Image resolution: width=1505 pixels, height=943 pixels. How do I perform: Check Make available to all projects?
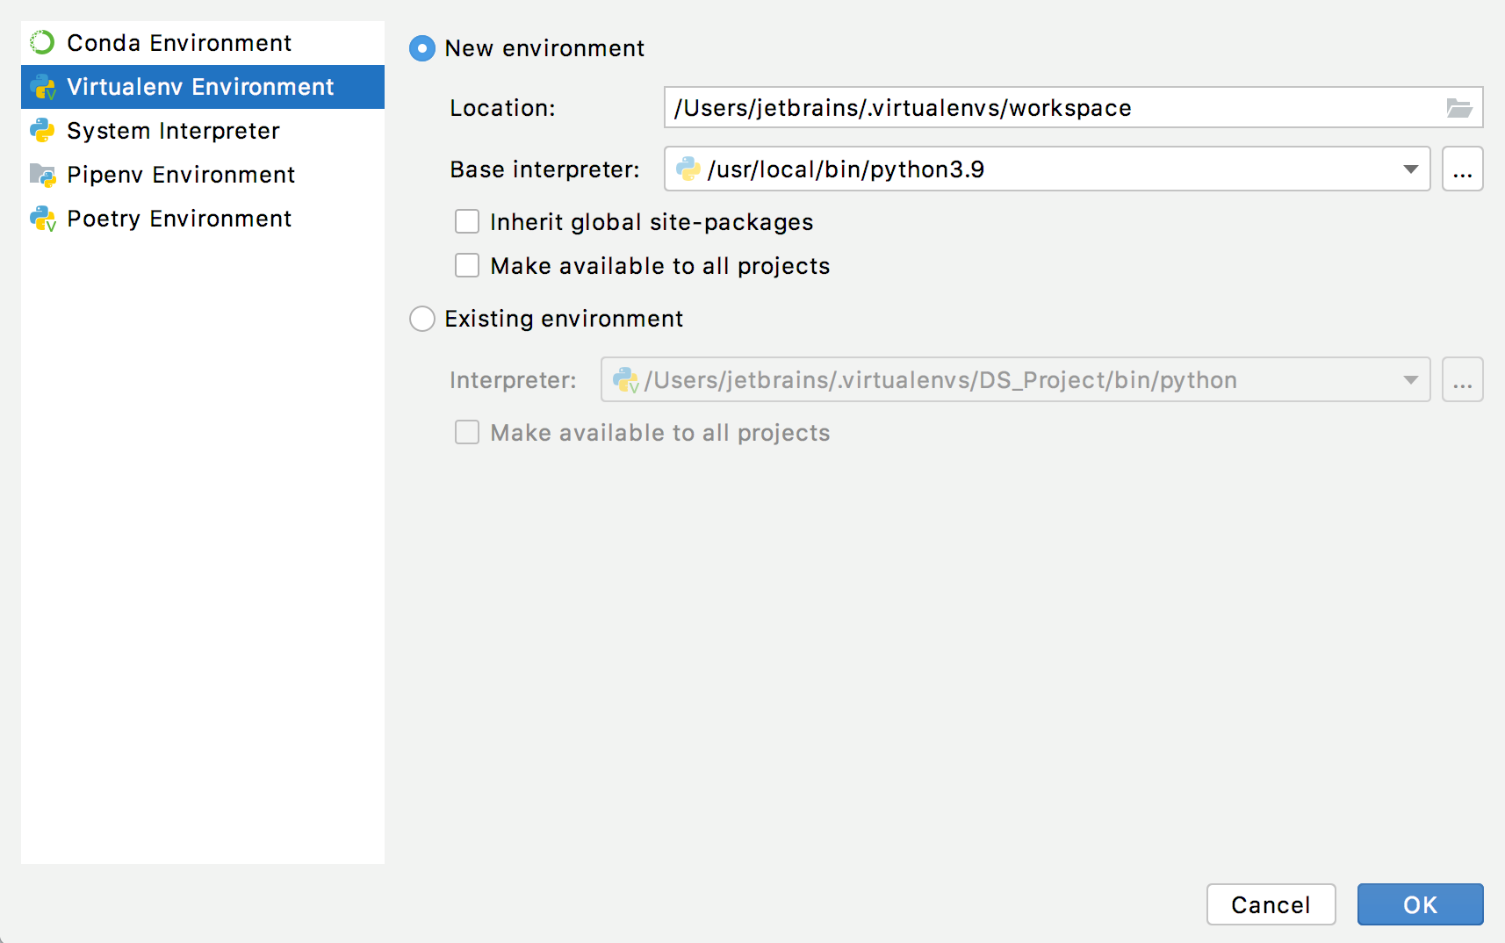coord(466,265)
